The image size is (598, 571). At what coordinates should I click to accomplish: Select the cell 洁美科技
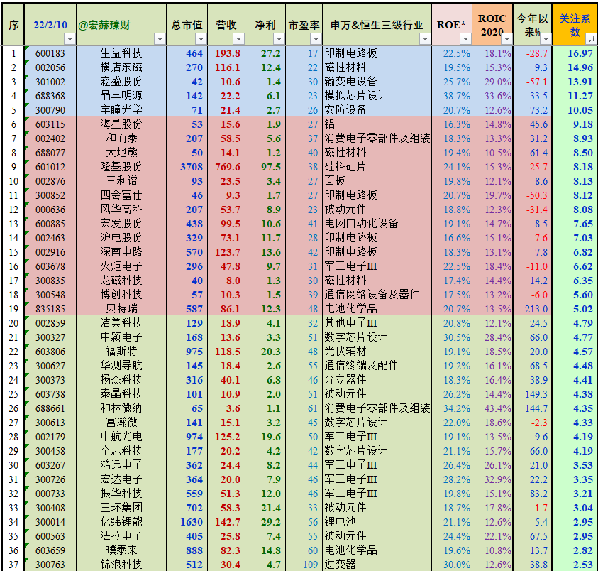point(121,323)
